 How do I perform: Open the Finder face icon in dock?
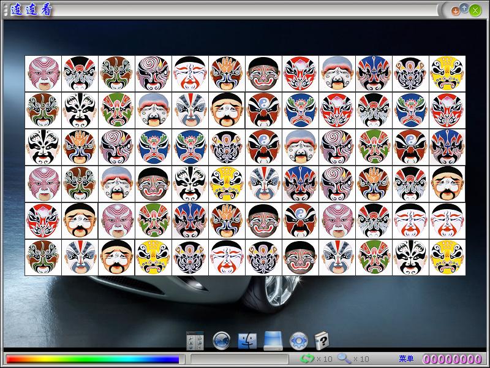click(247, 340)
